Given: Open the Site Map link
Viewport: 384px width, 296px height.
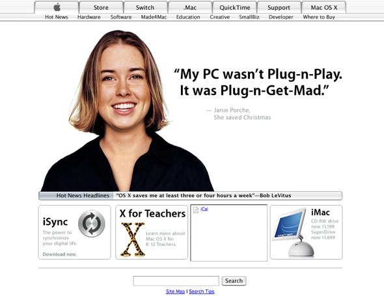Looking at the screenshot, I should [x=175, y=291].
